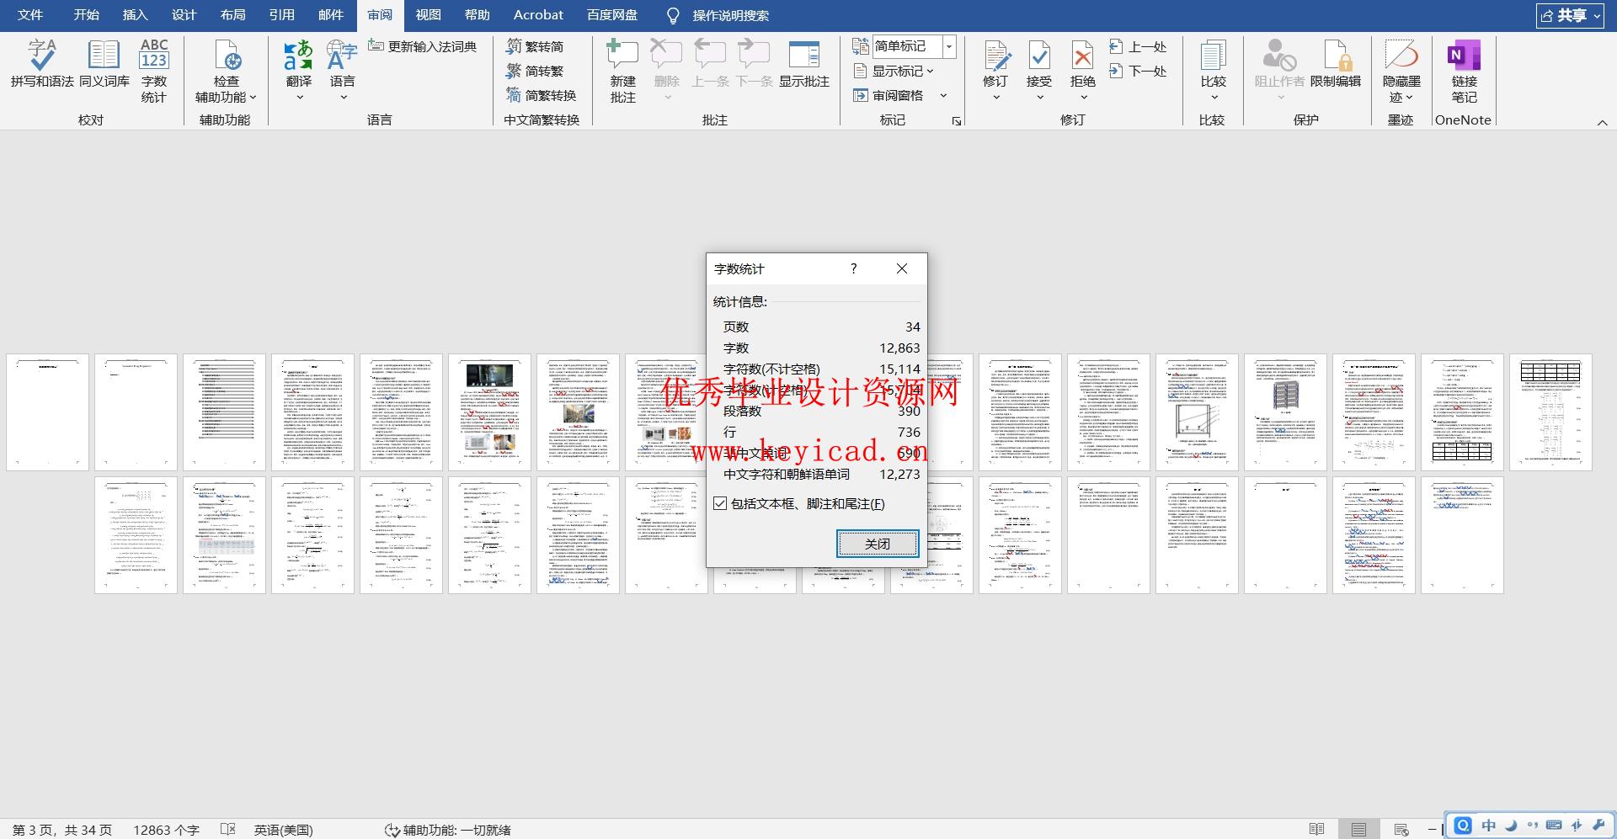Select first page thumbnail in top row

[47, 412]
